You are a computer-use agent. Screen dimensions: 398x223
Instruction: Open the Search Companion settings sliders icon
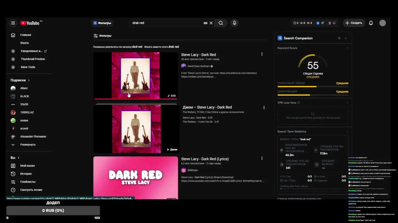tap(339, 38)
